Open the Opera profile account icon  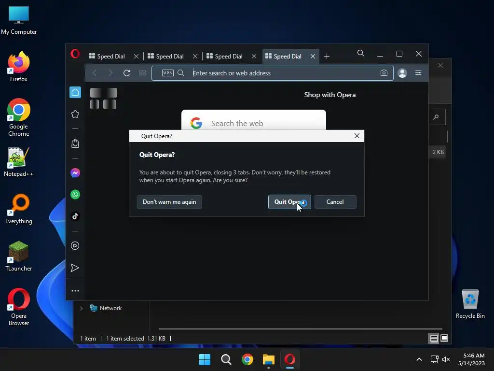pyautogui.click(x=402, y=73)
